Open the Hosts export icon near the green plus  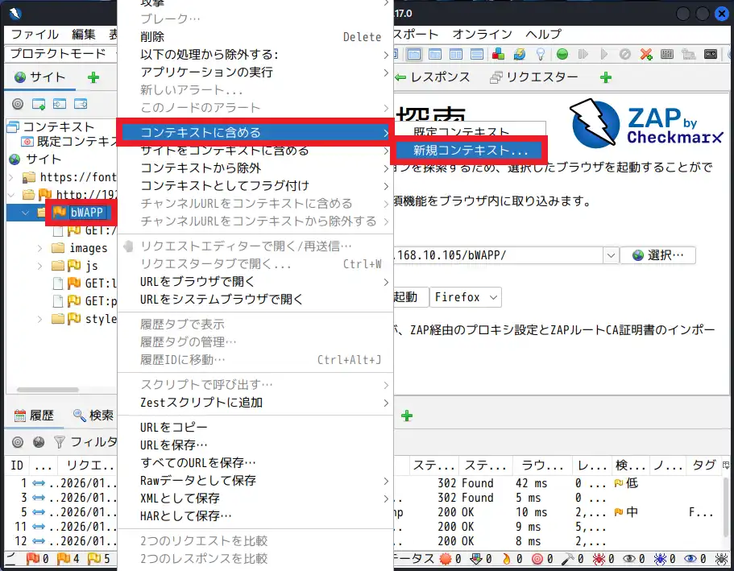[81, 104]
